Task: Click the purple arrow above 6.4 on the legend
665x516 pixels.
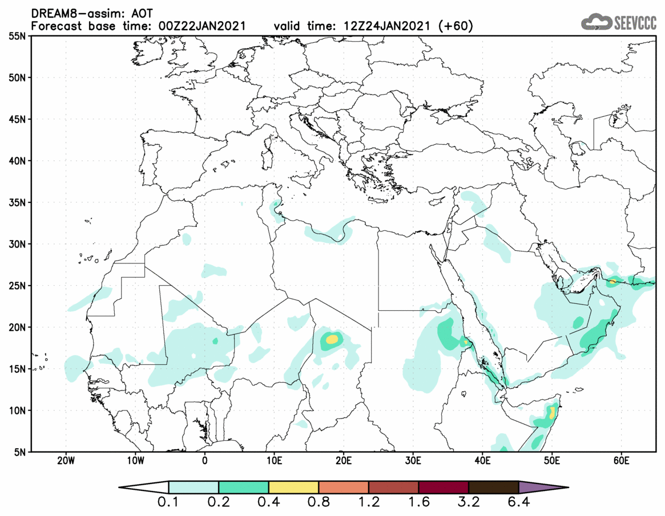Action: click(544, 487)
